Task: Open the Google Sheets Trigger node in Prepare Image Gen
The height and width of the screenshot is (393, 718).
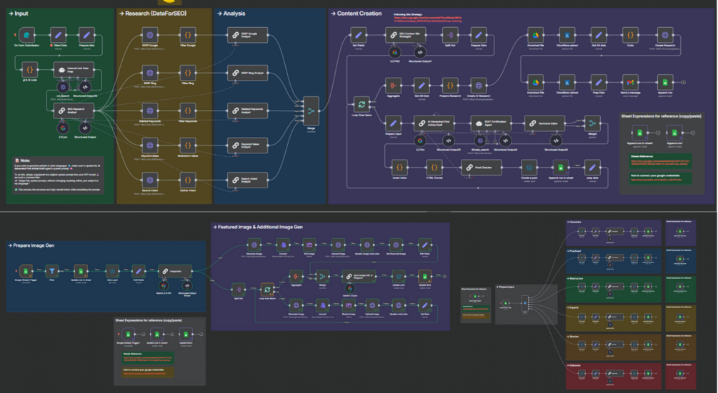Action: [26, 271]
